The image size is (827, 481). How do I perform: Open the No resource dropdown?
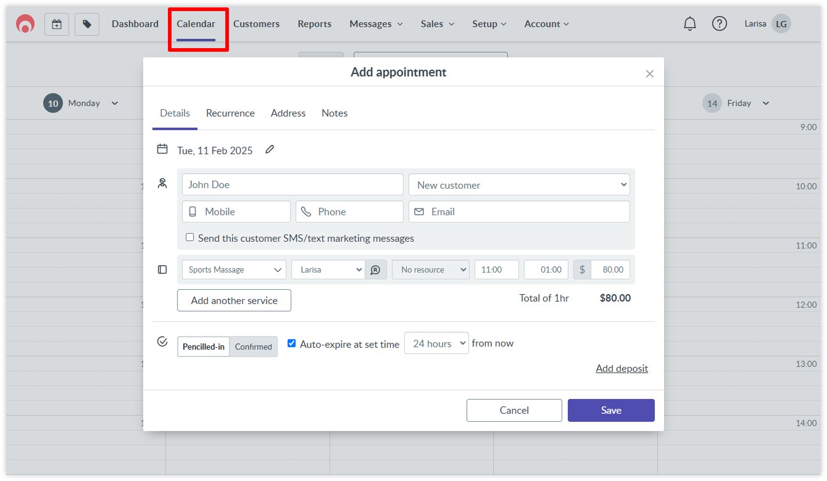(431, 269)
